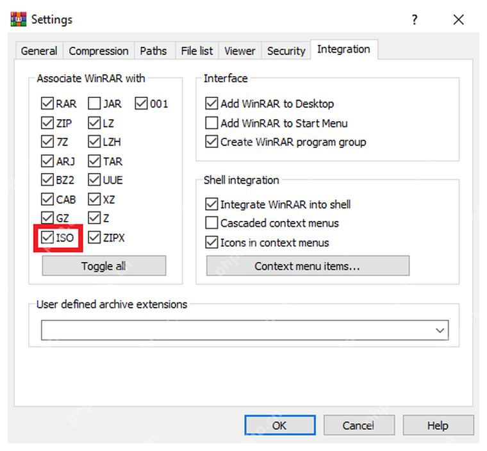
Task: Expand user defined archive extensions dropdown
Action: click(440, 330)
